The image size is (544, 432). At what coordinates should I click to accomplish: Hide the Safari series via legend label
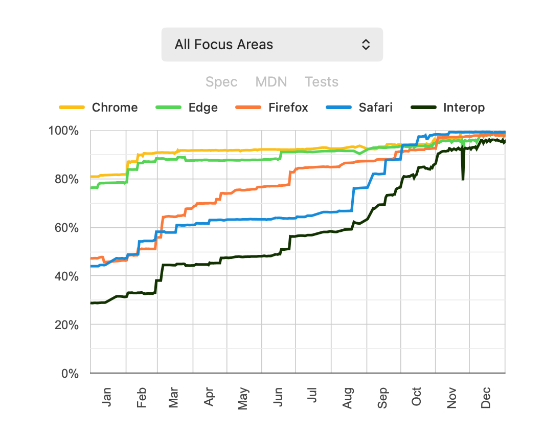pyautogui.click(x=376, y=107)
